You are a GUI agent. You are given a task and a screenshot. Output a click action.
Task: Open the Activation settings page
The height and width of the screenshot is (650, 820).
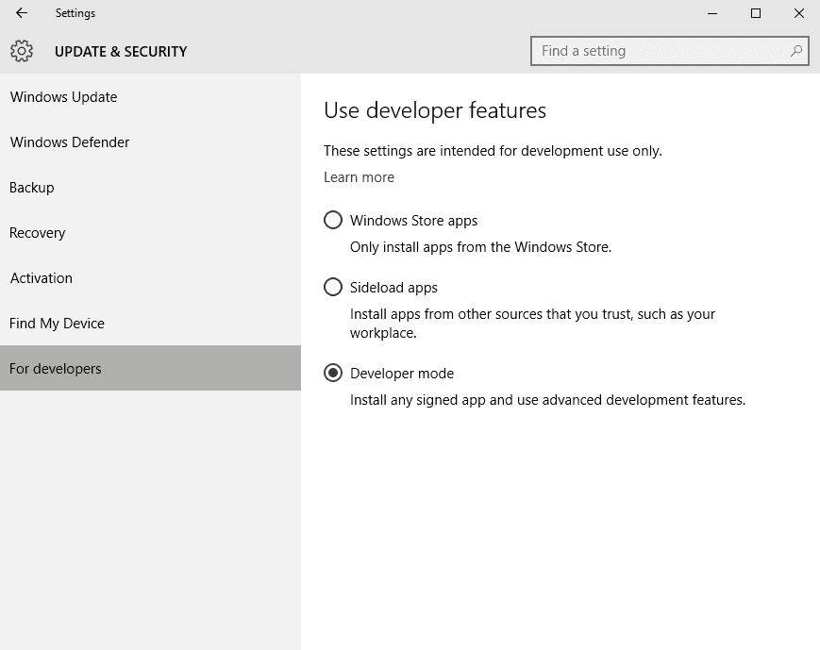point(42,278)
